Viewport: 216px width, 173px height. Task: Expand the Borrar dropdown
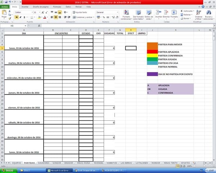(190, 18)
